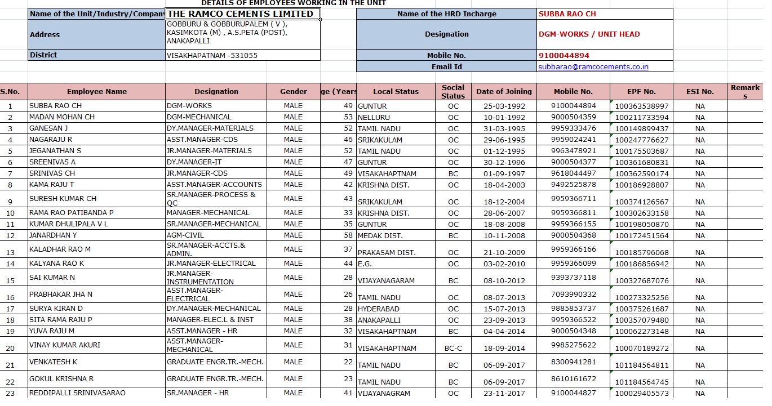Click the Date of Joining column header

tap(504, 92)
